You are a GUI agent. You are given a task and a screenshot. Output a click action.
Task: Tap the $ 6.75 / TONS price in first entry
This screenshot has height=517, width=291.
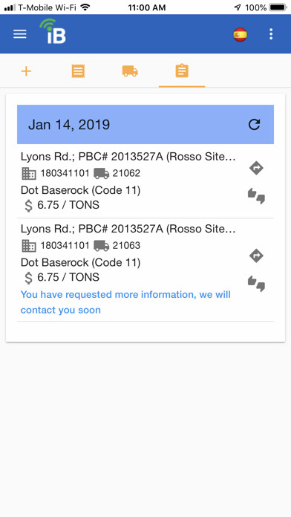click(x=62, y=206)
